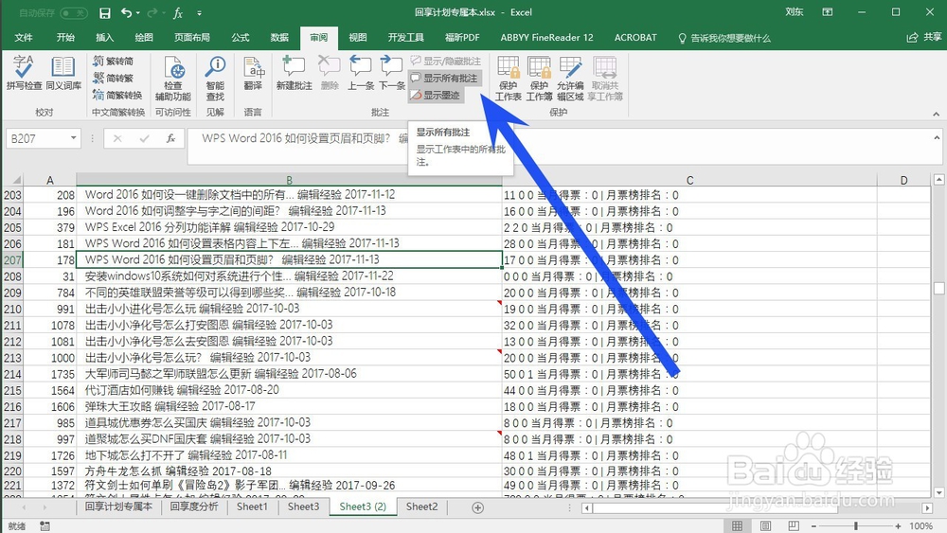The height and width of the screenshot is (533, 947).
Task: Select row 210 header
Action: tap(12, 309)
